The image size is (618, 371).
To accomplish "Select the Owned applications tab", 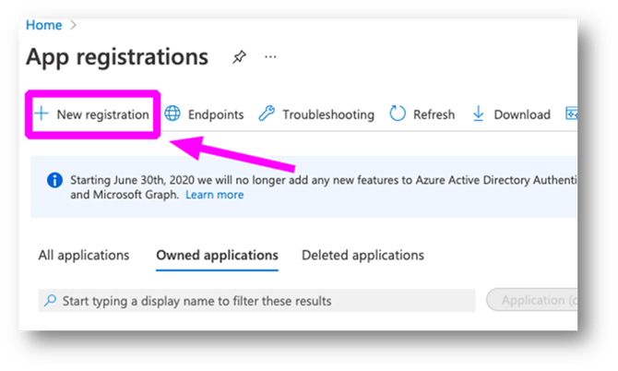I will 217,255.
